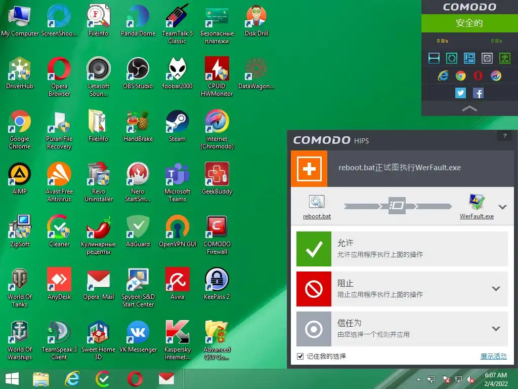Select the Opera Browser desktop icon

click(59, 77)
